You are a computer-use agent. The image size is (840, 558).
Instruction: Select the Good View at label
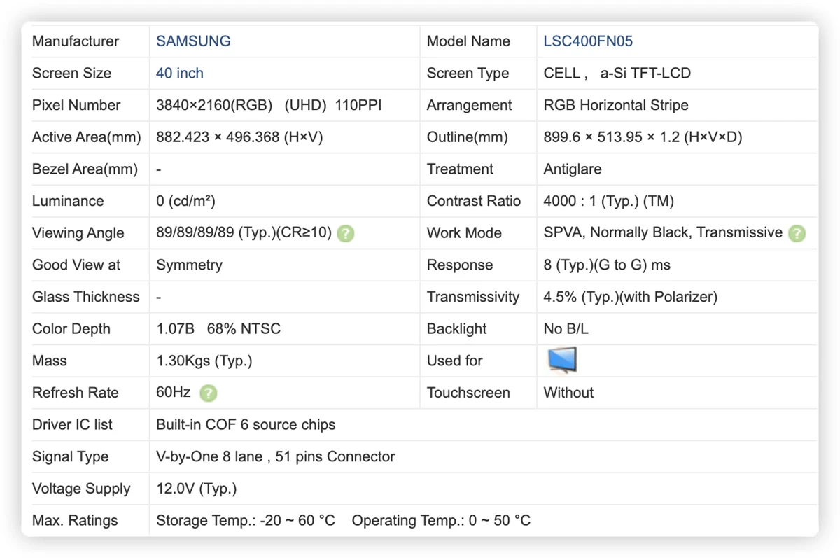point(76,265)
